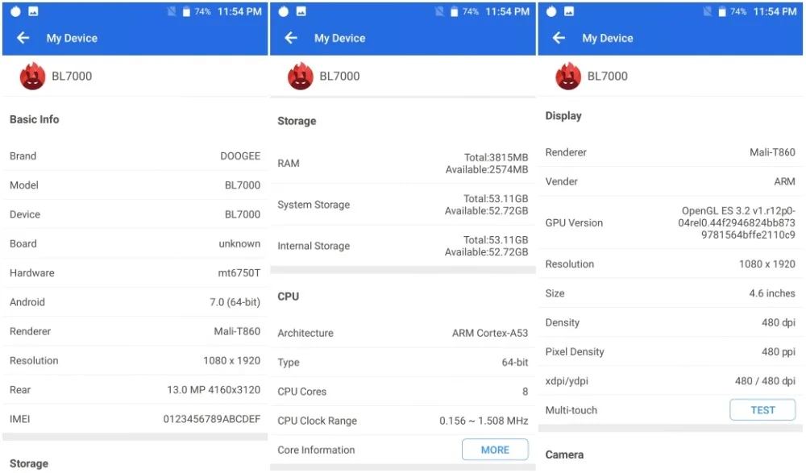Tap the System Storage row label
The width and height of the screenshot is (806, 473).
pyautogui.click(x=314, y=205)
